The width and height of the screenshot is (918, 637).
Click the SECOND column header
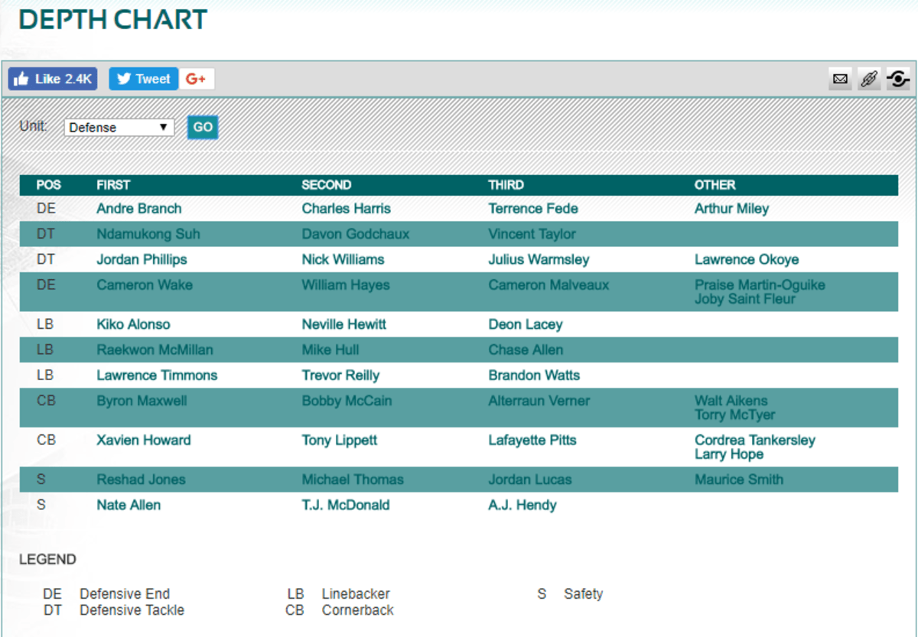coord(327,185)
